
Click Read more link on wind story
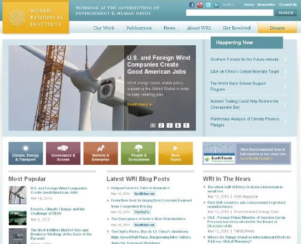click(139, 104)
